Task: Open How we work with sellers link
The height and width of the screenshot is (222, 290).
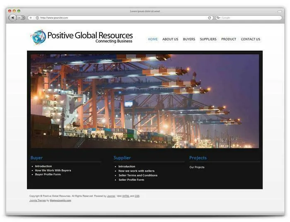Action: (x=136, y=171)
